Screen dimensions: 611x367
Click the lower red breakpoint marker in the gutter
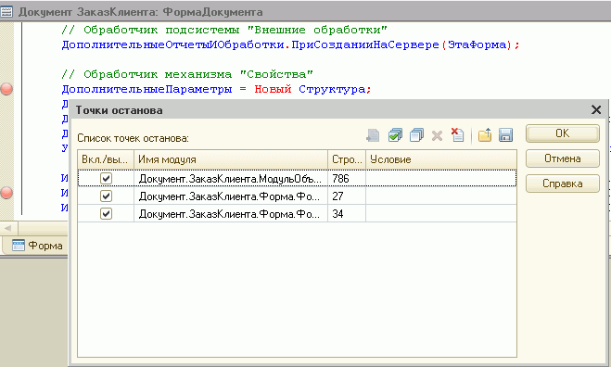[x=6, y=193]
